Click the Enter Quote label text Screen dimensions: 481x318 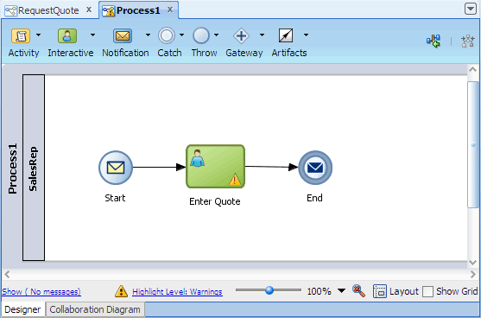(215, 201)
